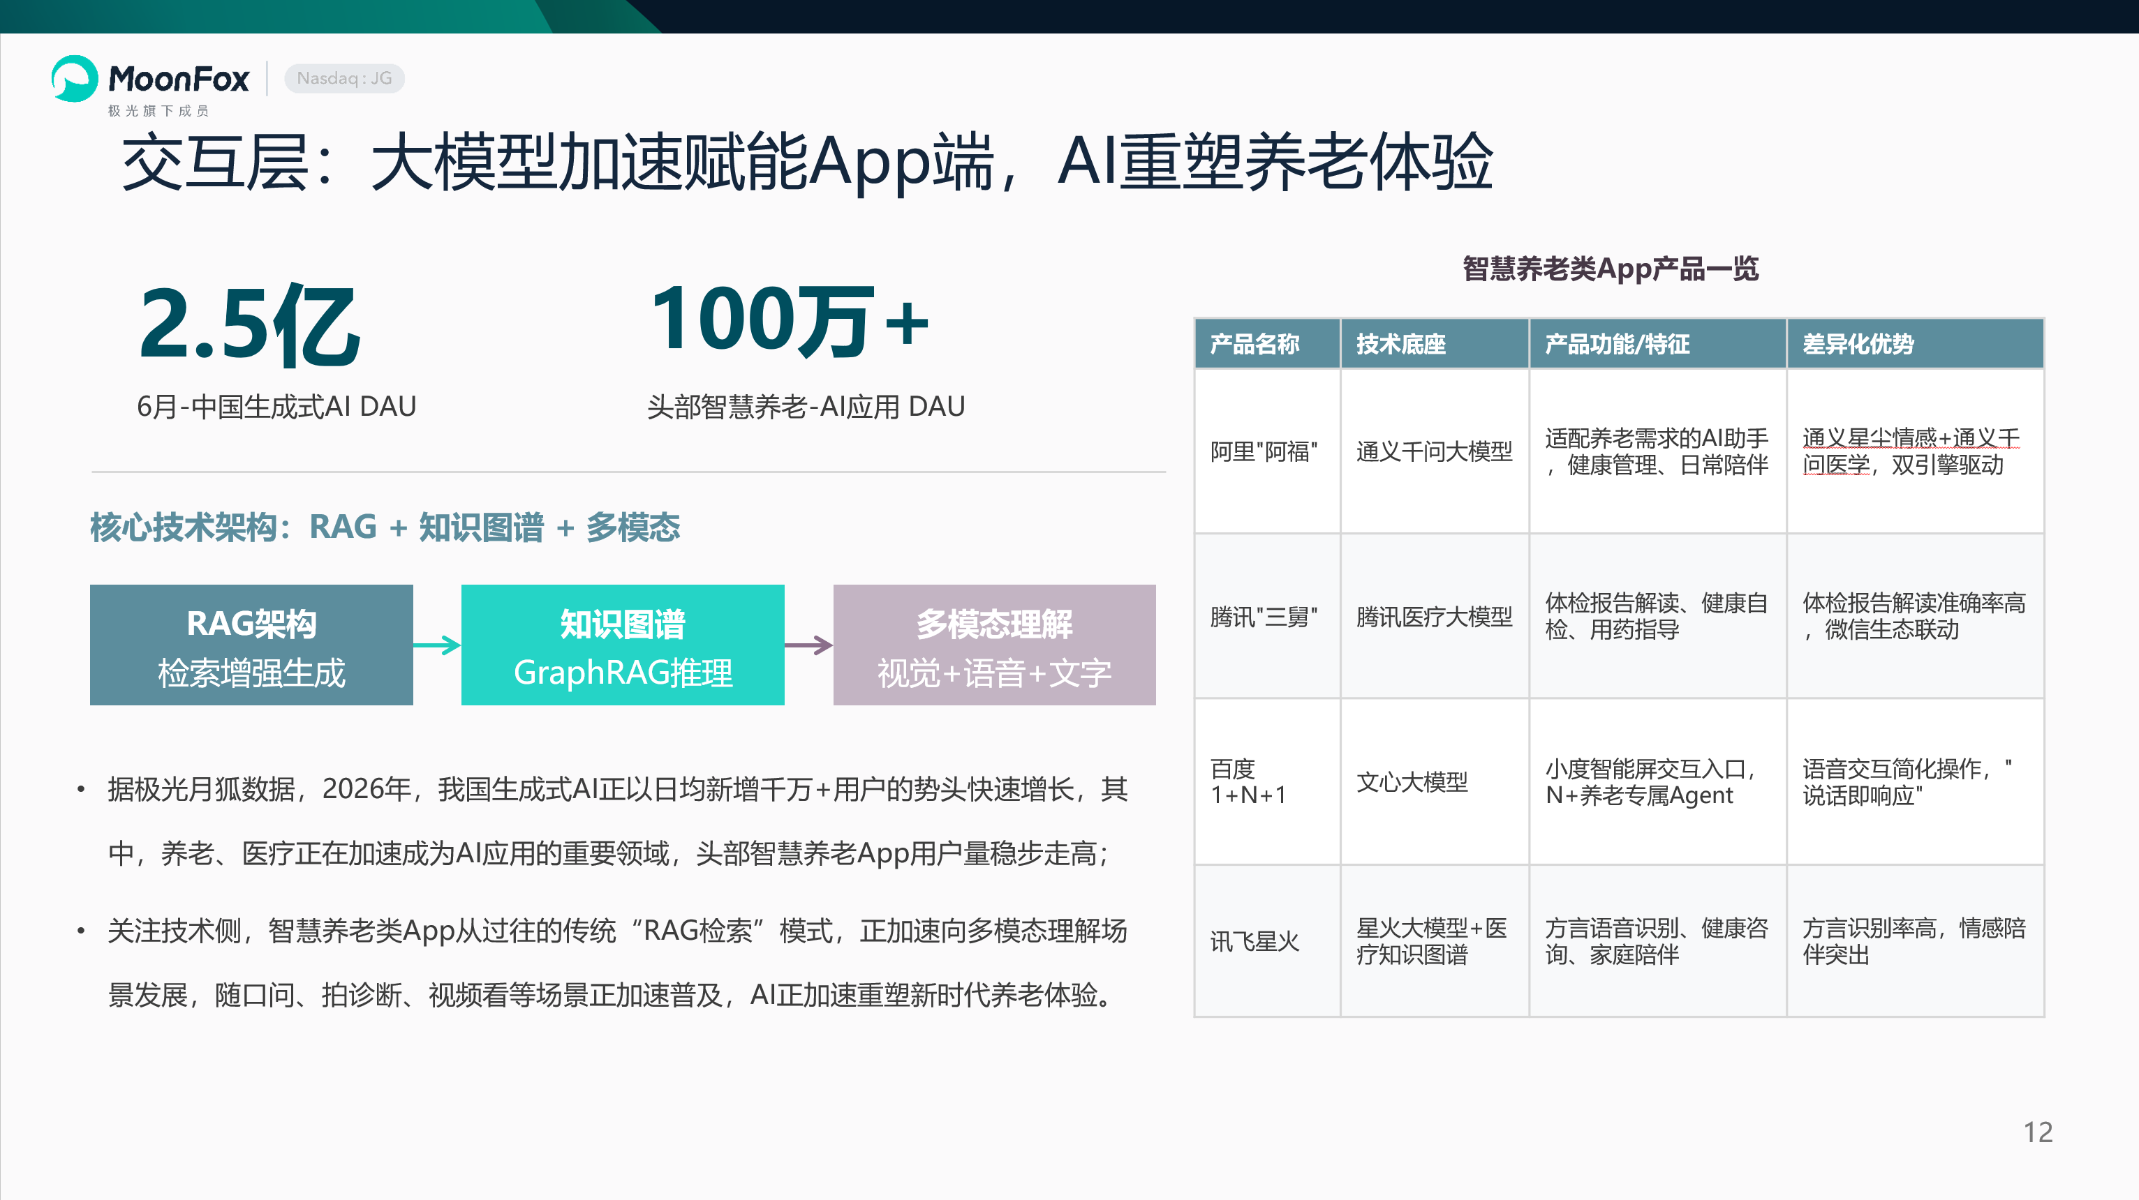Select the 多模态理解 box

(994, 645)
